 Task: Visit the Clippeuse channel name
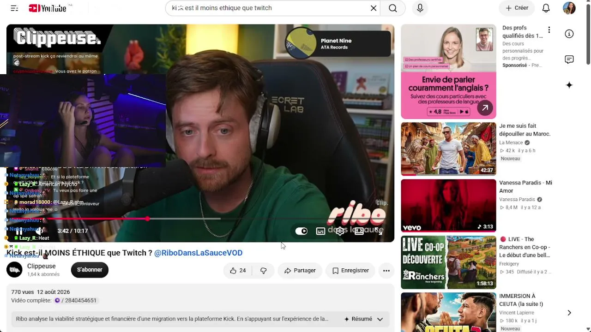41,266
